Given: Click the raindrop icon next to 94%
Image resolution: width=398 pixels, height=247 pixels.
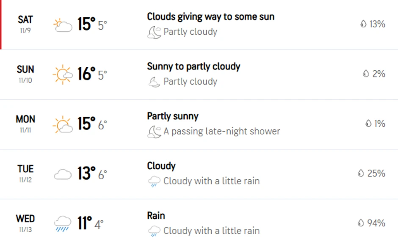Looking at the screenshot, I should tap(361, 223).
